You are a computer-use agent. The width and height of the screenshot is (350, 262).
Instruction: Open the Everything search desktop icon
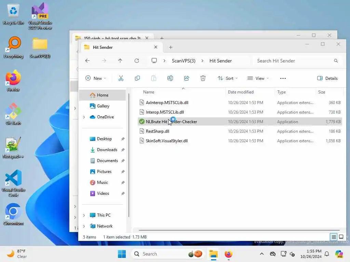pos(13,47)
